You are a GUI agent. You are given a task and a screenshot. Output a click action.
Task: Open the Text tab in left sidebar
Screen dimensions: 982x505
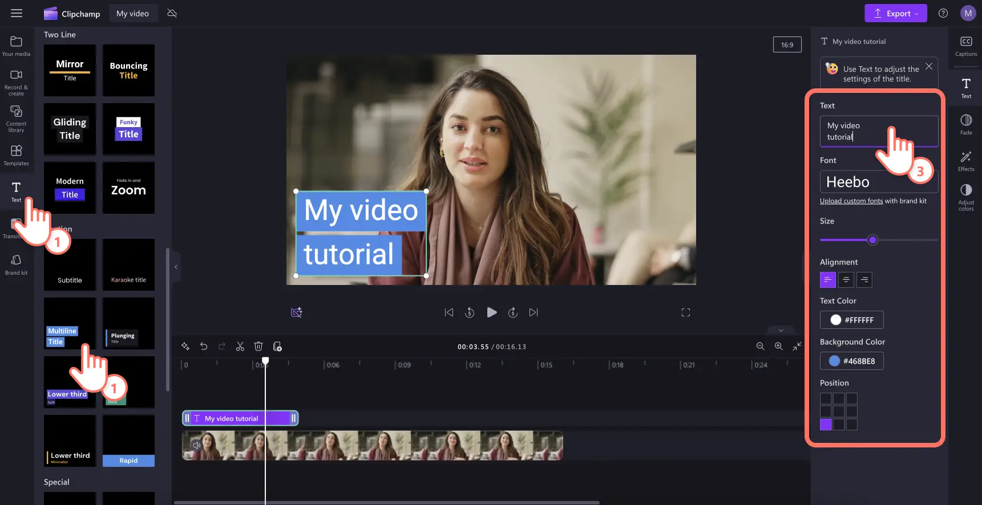click(x=16, y=192)
